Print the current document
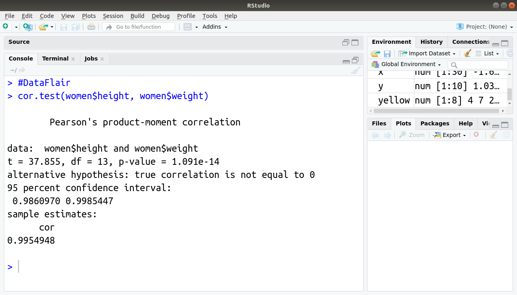 coord(91,26)
